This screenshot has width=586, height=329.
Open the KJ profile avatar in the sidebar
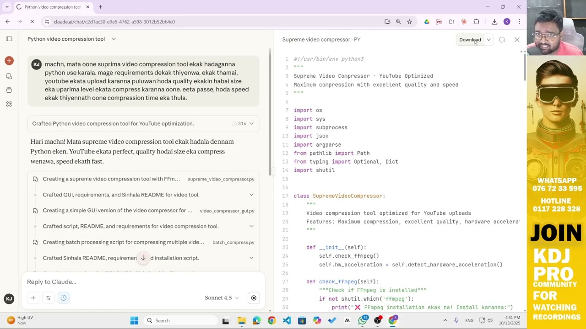[9, 299]
